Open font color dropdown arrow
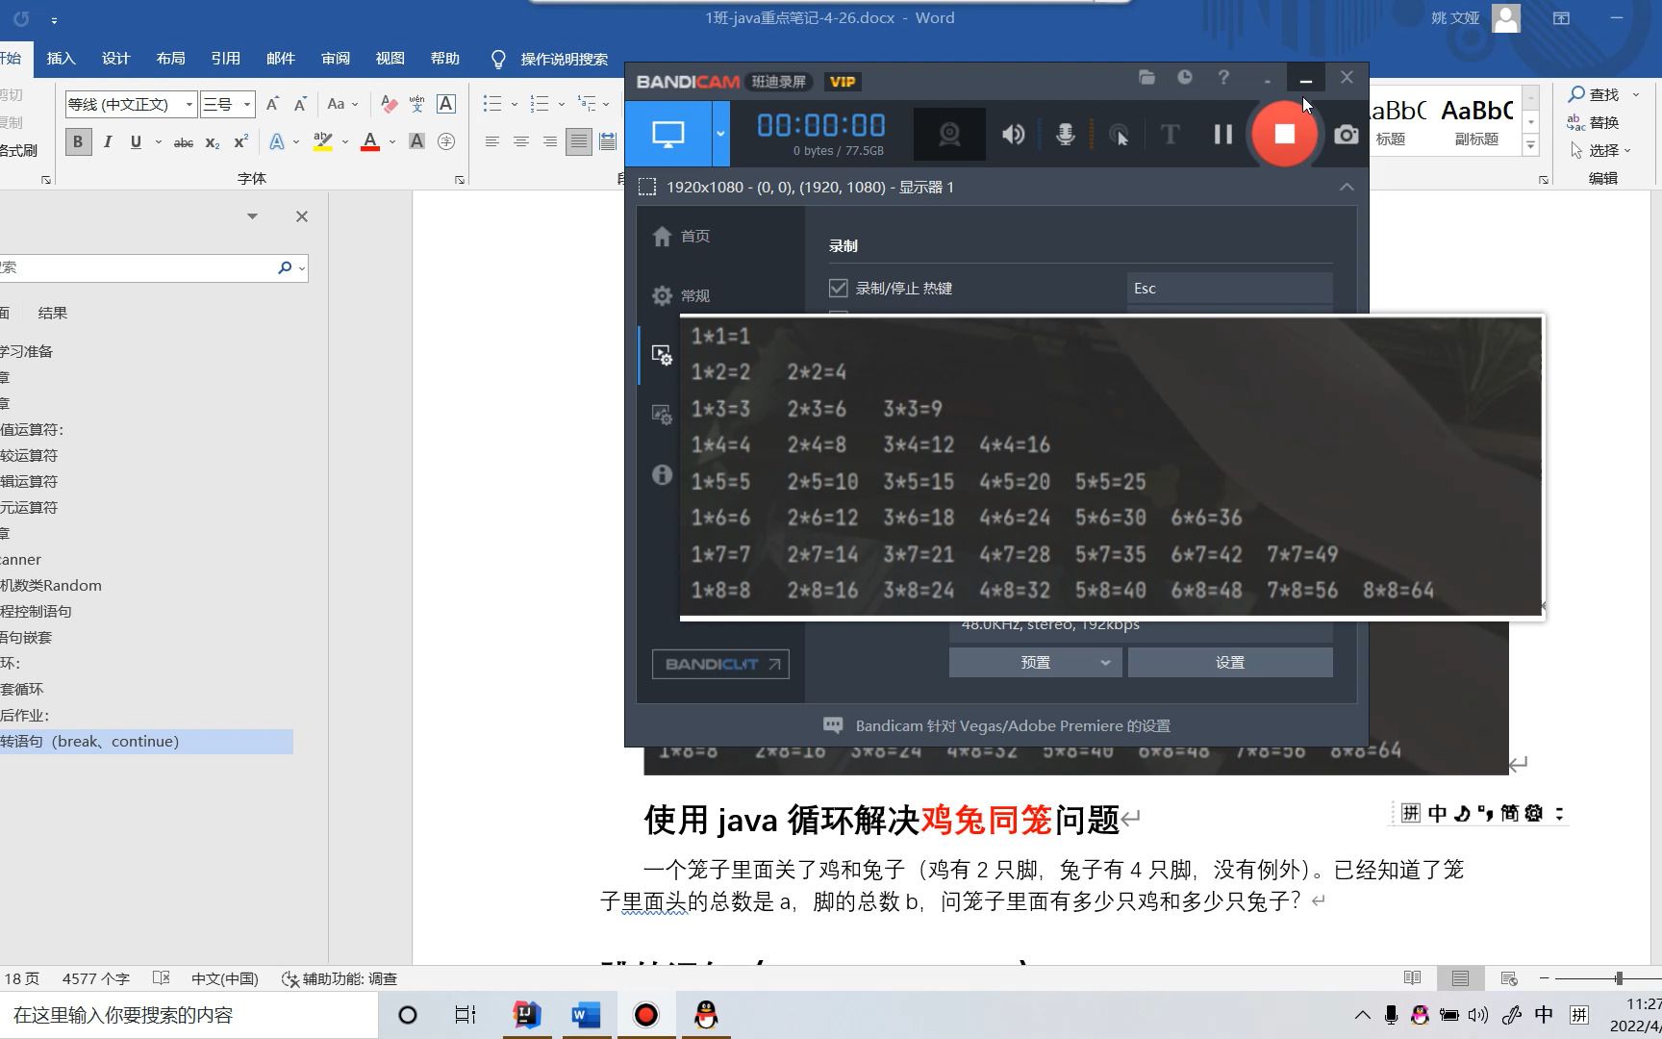Screen dimensions: 1662x1039 [392, 142]
